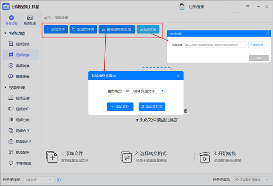Switch to the 特色功能 tab
Screen dimensions: 273x186
click(11, 20)
